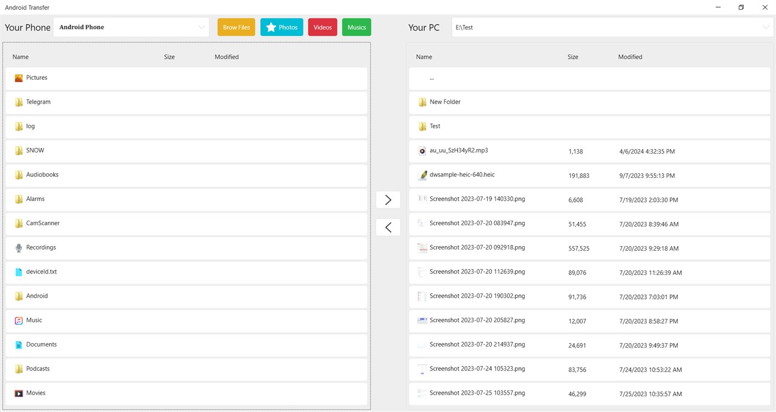Expand the E:\Test PC path dropdown
The width and height of the screenshot is (776, 412).
pyautogui.click(x=612, y=27)
